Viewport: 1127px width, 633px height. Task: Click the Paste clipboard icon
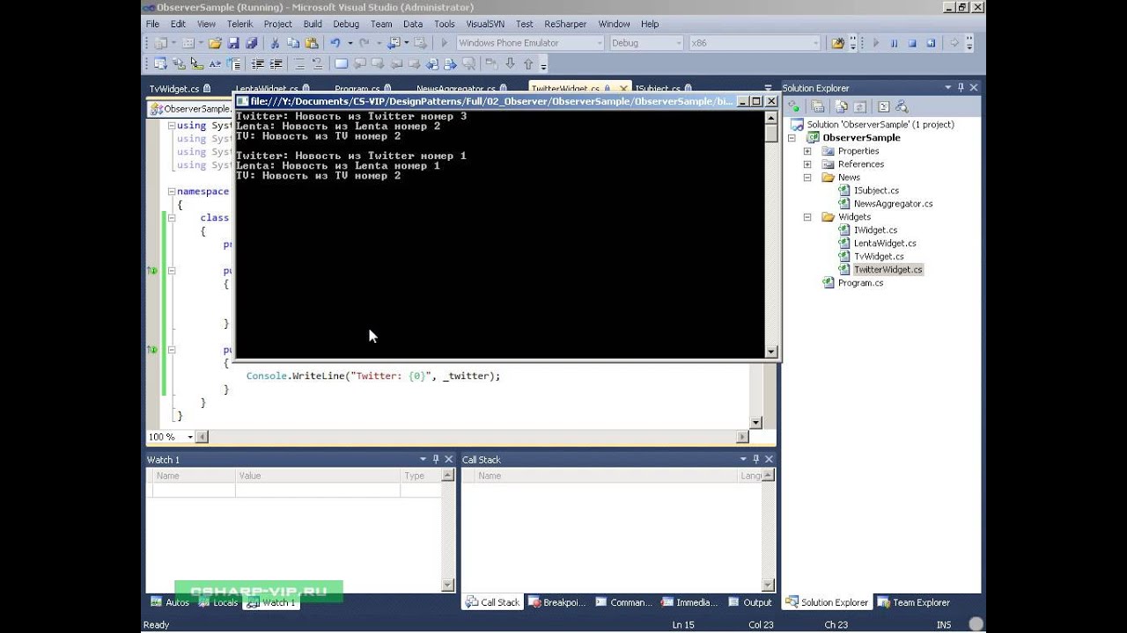pyautogui.click(x=312, y=43)
